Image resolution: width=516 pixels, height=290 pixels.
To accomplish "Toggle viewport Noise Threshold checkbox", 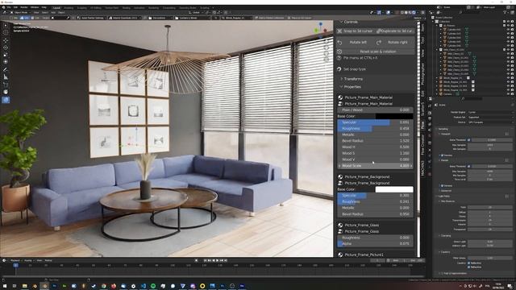I will [469, 140].
